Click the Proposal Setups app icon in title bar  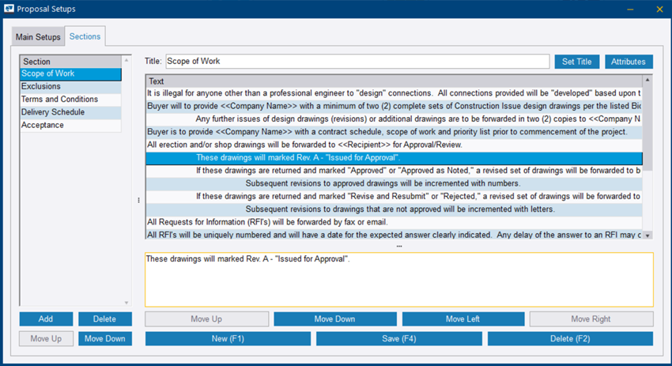[x=9, y=9]
